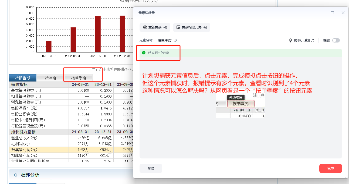Click the 每股净资产(元) row label

[24, 108]
